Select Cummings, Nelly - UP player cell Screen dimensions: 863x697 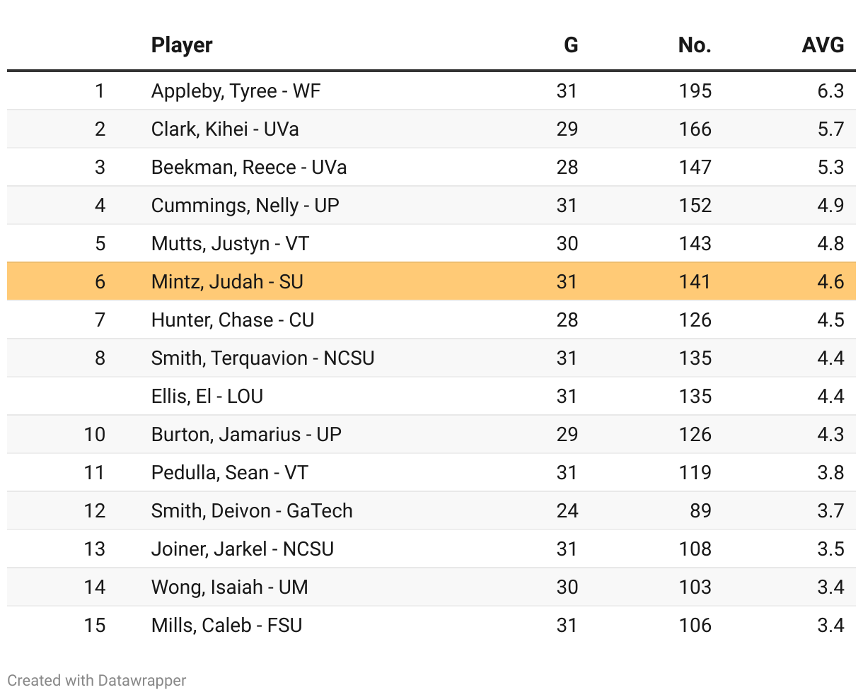tap(245, 206)
